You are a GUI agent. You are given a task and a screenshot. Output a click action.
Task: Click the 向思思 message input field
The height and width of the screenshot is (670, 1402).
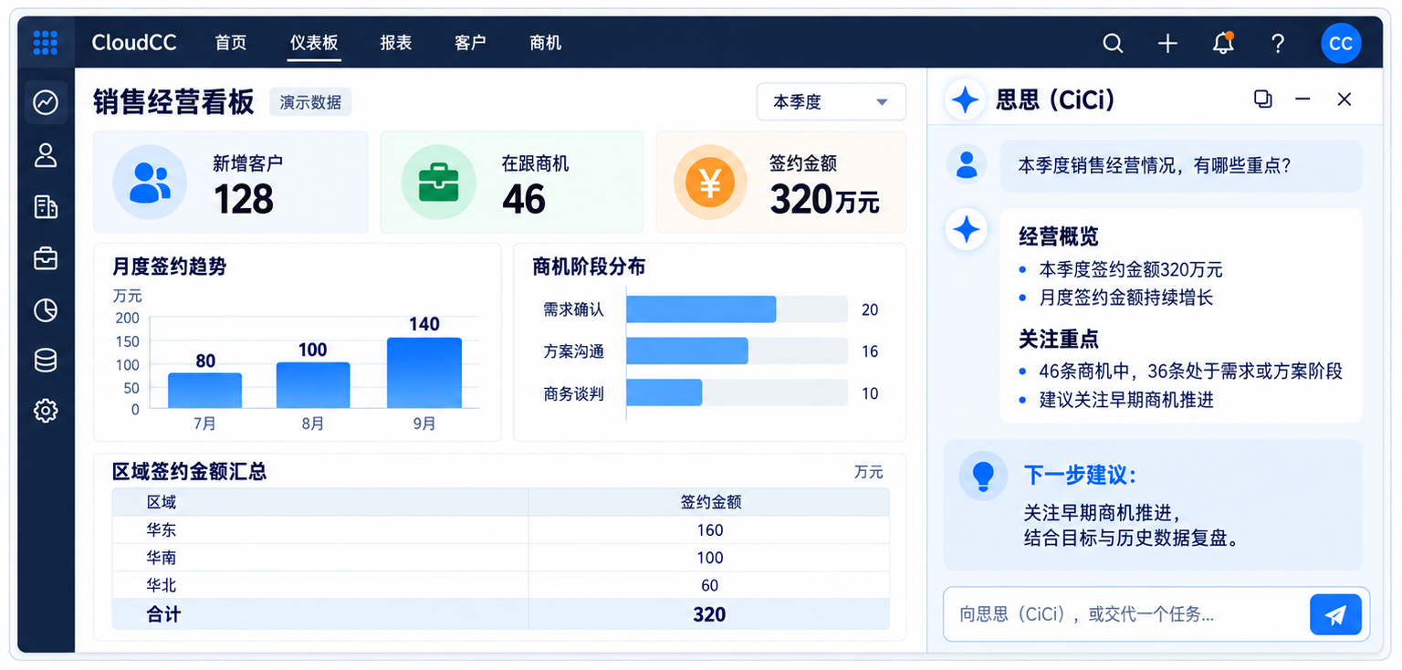tap(1125, 614)
